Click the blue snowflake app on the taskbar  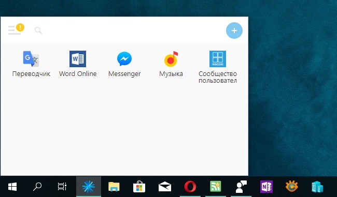[x=89, y=187]
